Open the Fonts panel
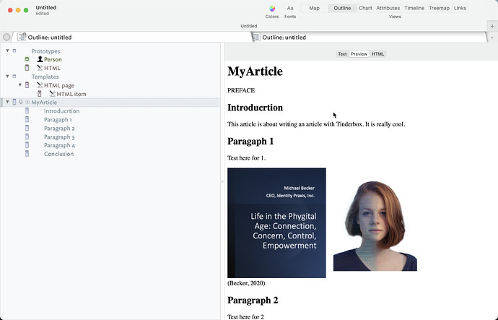Image resolution: width=498 pixels, height=320 pixels. tap(290, 12)
